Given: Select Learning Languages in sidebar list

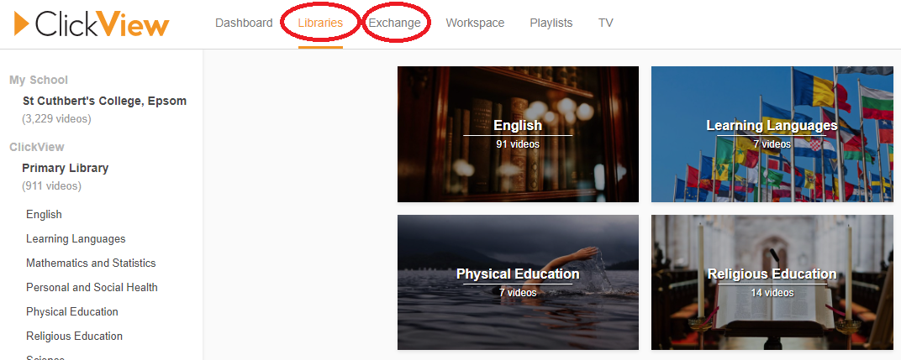Looking at the screenshot, I should [x=76, y=239].
